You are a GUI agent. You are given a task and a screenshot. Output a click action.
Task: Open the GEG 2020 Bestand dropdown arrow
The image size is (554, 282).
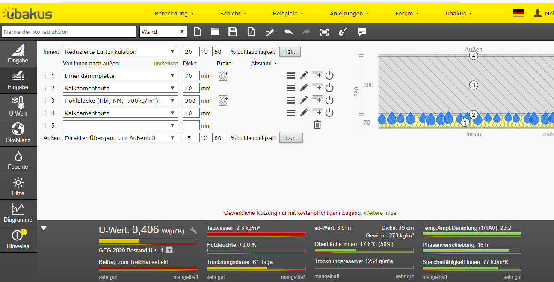coord(169,250)
